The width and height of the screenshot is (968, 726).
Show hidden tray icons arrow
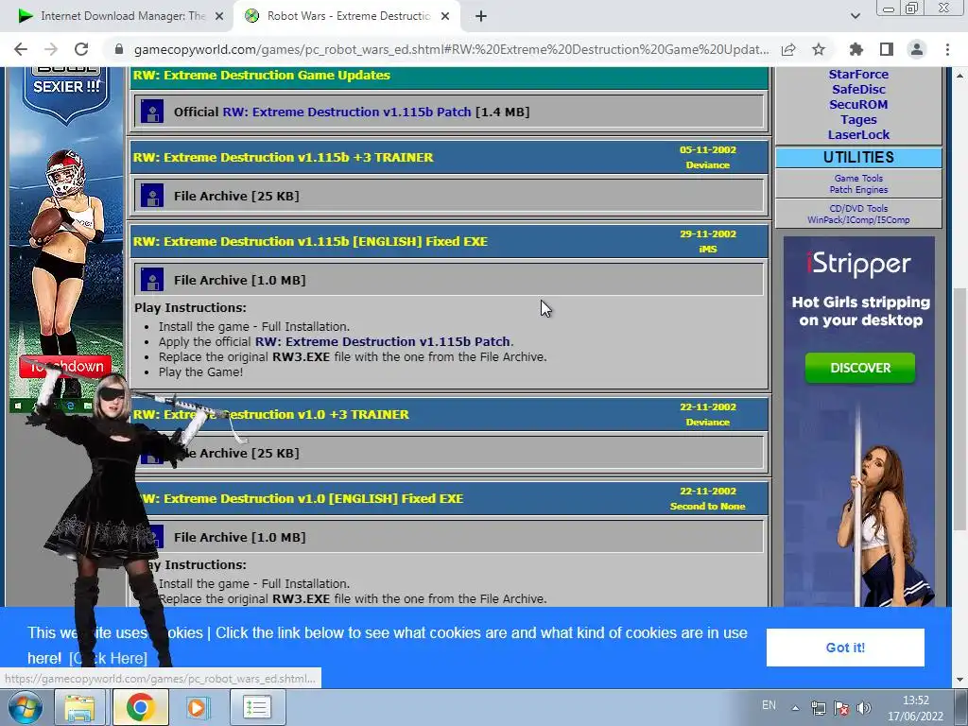coord(795,708)
